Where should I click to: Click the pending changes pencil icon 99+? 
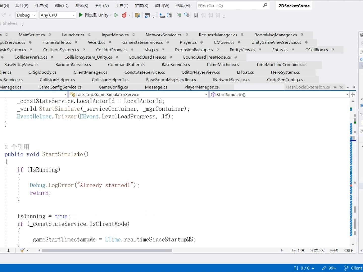click(x=329, y=268)
